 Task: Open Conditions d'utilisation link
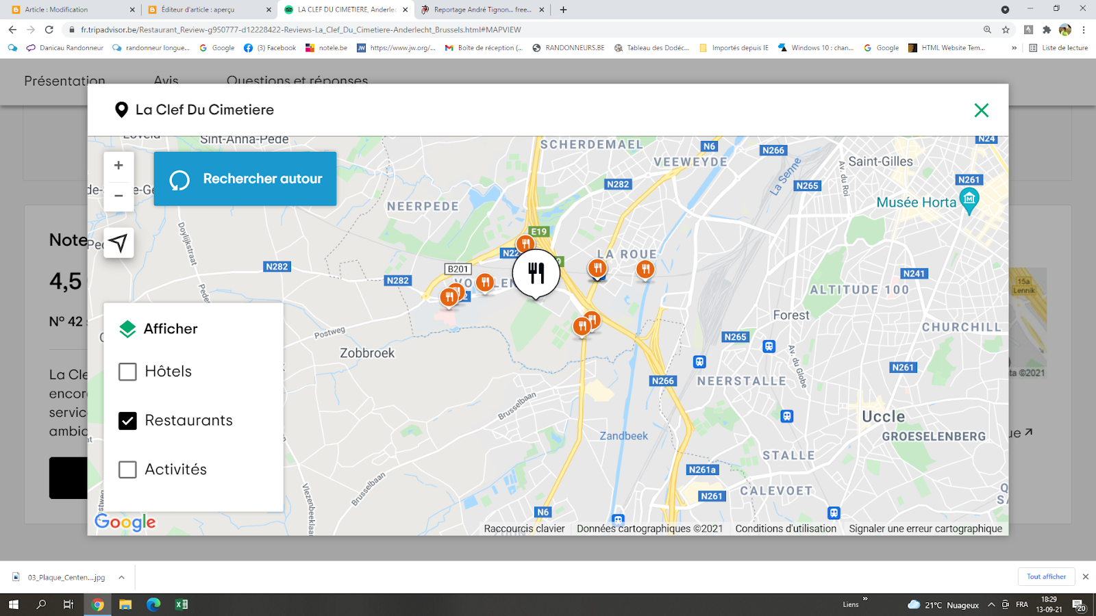[x=786, y=528]
